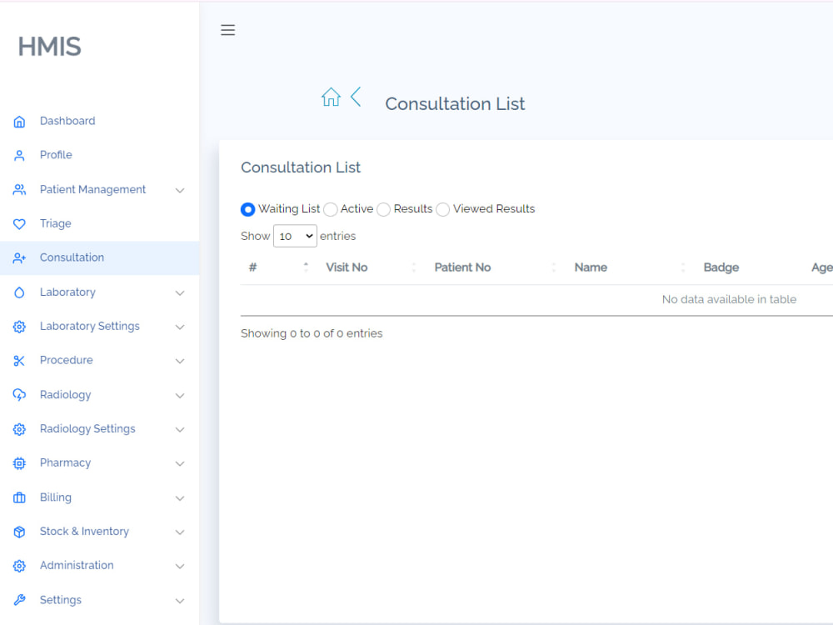Sort by the Badge column header

721,267
